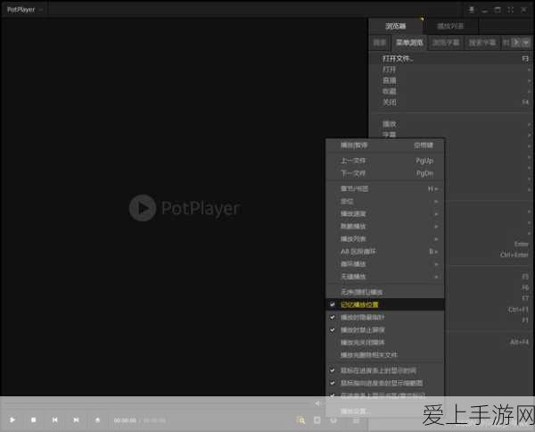The height and width of the screenshot is (432, 535).
Task: Pin the window with the title bar pin icon
Action: 471,10
